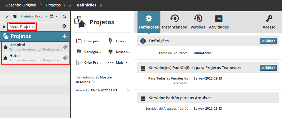
Task: Click Editar in the Definições section
Action: 268,41
